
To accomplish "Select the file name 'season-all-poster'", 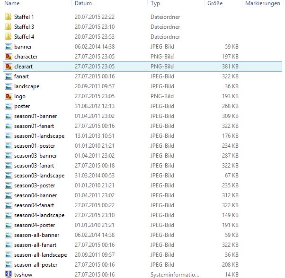I will [x=36, y=265].
